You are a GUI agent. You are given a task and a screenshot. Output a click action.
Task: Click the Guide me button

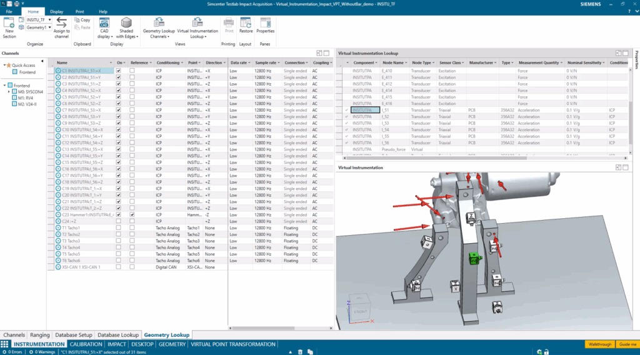pos(627,344)
